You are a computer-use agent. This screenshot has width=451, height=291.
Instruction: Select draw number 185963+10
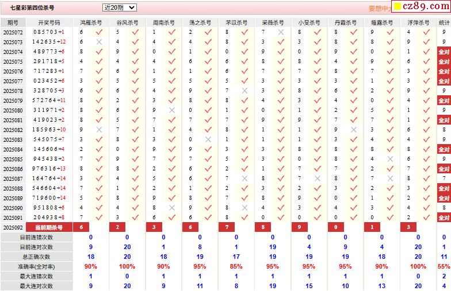[x=49, y=130]
